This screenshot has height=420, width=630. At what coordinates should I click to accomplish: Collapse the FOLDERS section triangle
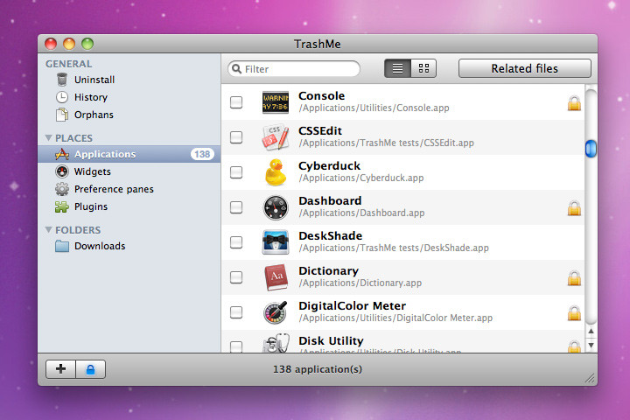tap(49, 230)
